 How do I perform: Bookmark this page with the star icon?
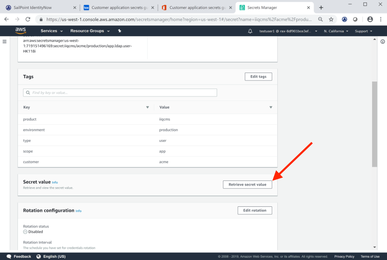click(x=331, y=19)
